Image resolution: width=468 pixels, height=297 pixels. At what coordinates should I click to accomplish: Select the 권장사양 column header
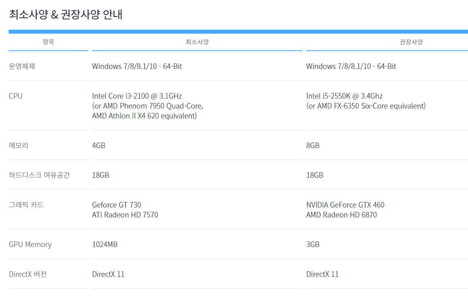(x=411, y=42)
